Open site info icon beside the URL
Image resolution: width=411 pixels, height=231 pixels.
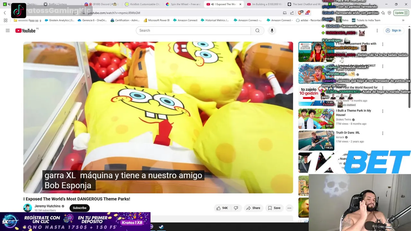pyautogui.click(x=83, y=13)
